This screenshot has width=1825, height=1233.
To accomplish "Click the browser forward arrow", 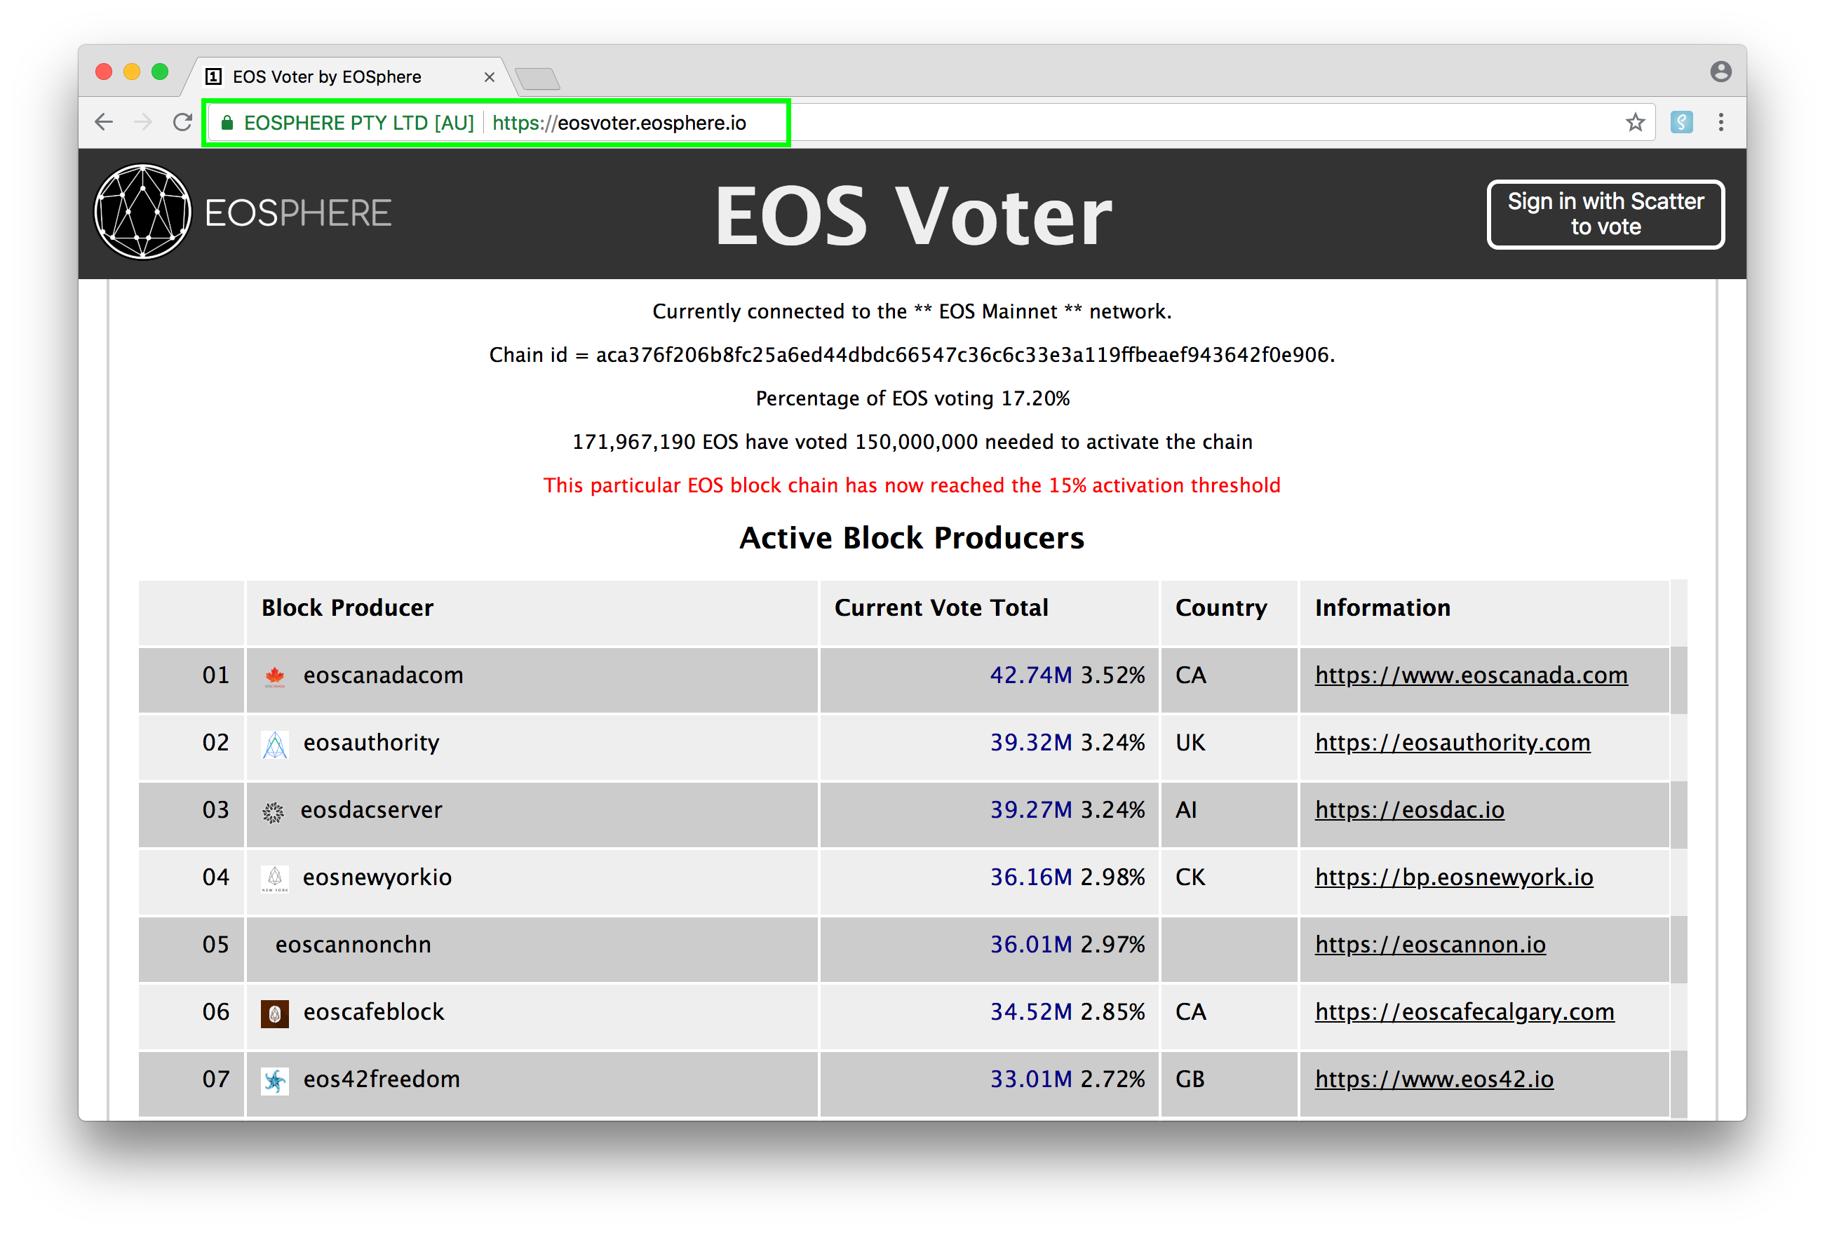I will click(x=143, y=123).
